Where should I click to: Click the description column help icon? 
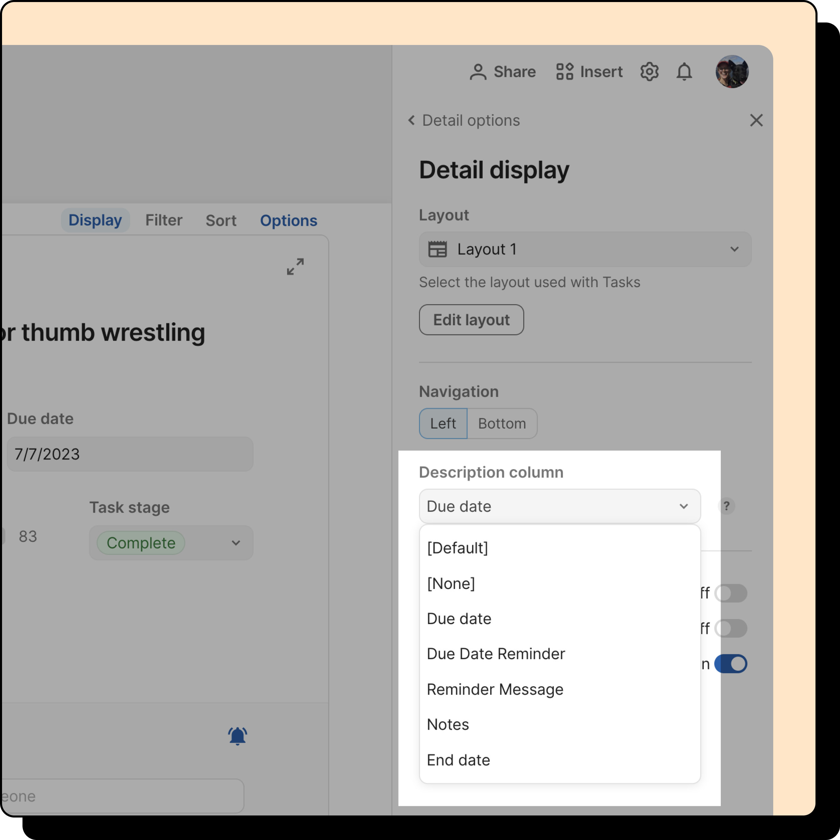tap(726, 506)
